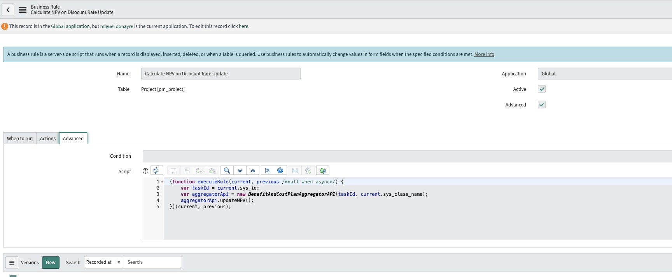
Task: Collapse code fold arrow on line 1
Action: [162, 182]
